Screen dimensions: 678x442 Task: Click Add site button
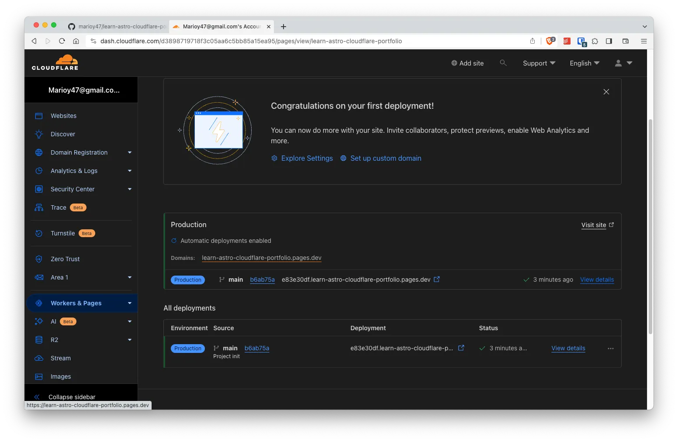[x=467, y=63]
